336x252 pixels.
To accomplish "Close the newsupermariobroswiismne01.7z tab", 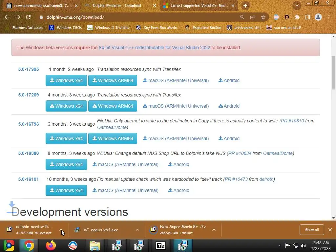I will [76, 6].
